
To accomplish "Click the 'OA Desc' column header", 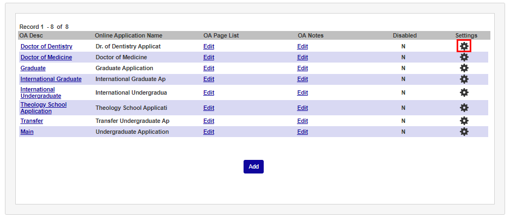I will pyautogui.click(x=31, y=35).
